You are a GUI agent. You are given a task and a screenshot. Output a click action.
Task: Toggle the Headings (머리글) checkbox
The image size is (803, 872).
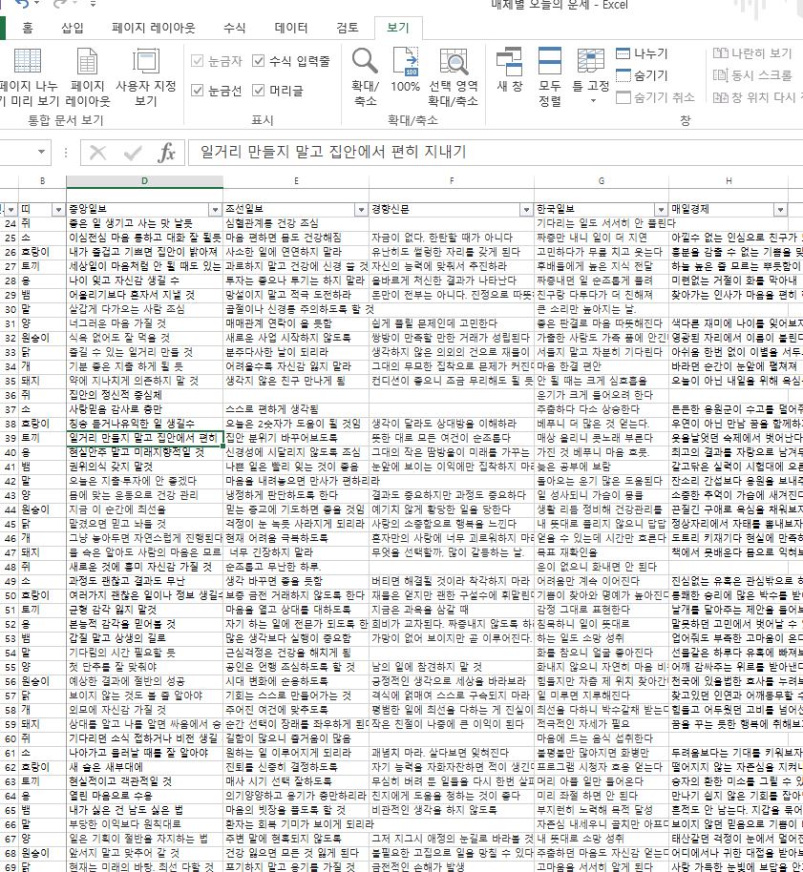[278, 90]
